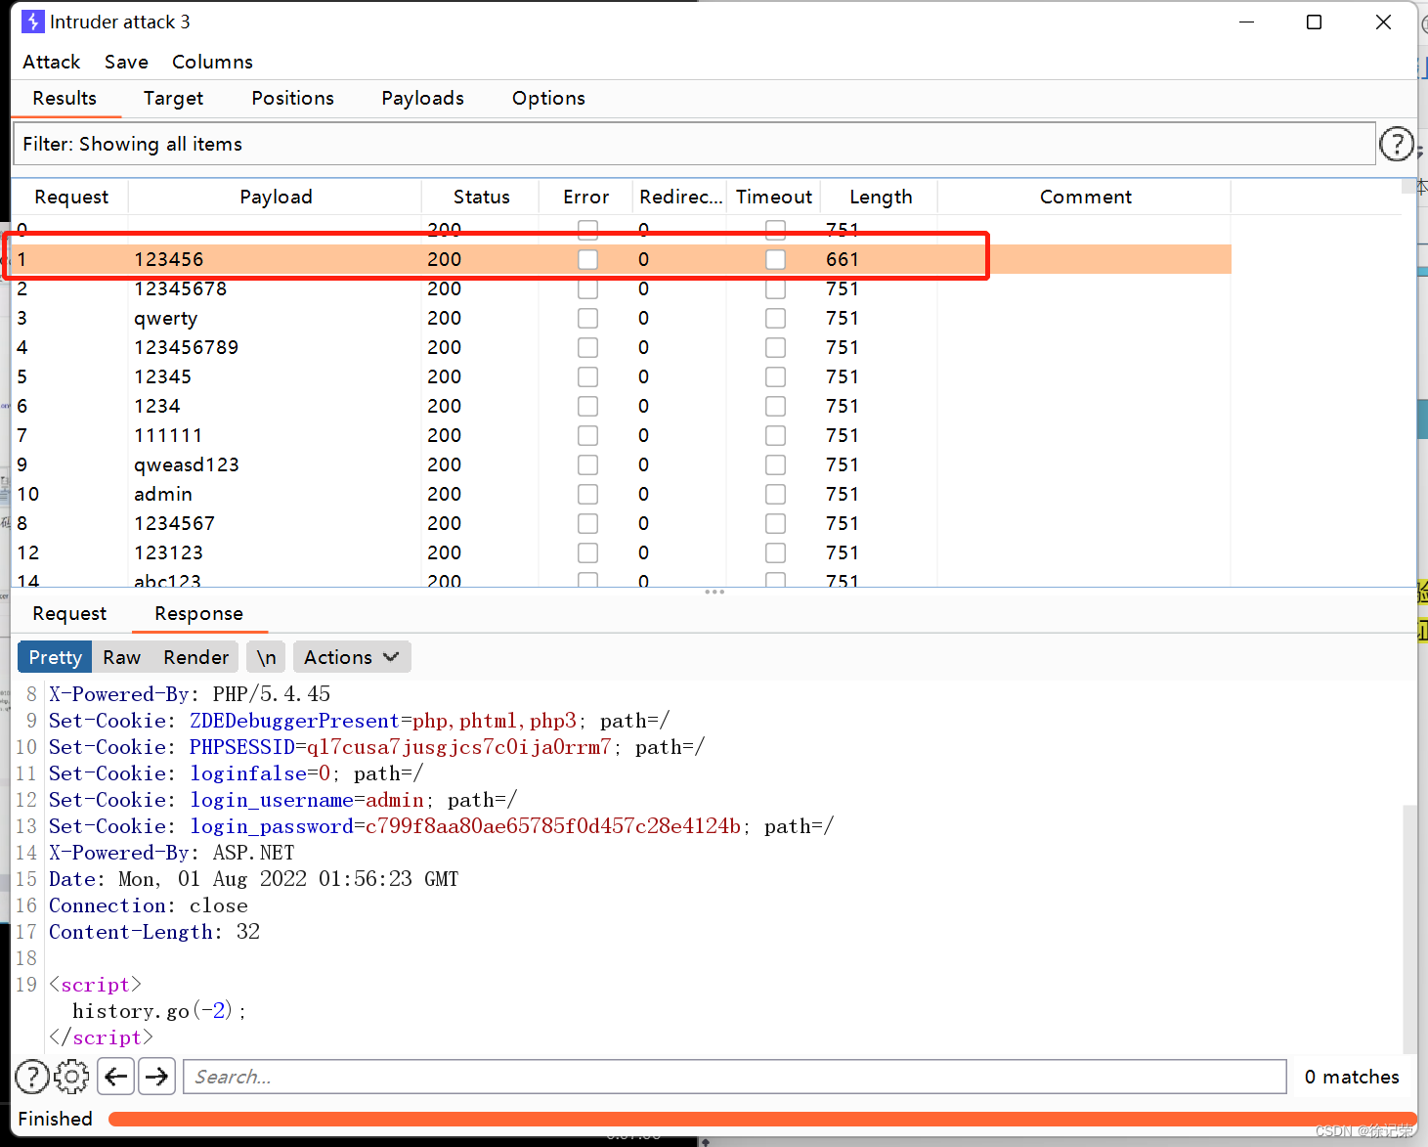Select the Render view button
Viewport: 1428px width, 1147px height.
pyautogui.click(x=195, y=657)
